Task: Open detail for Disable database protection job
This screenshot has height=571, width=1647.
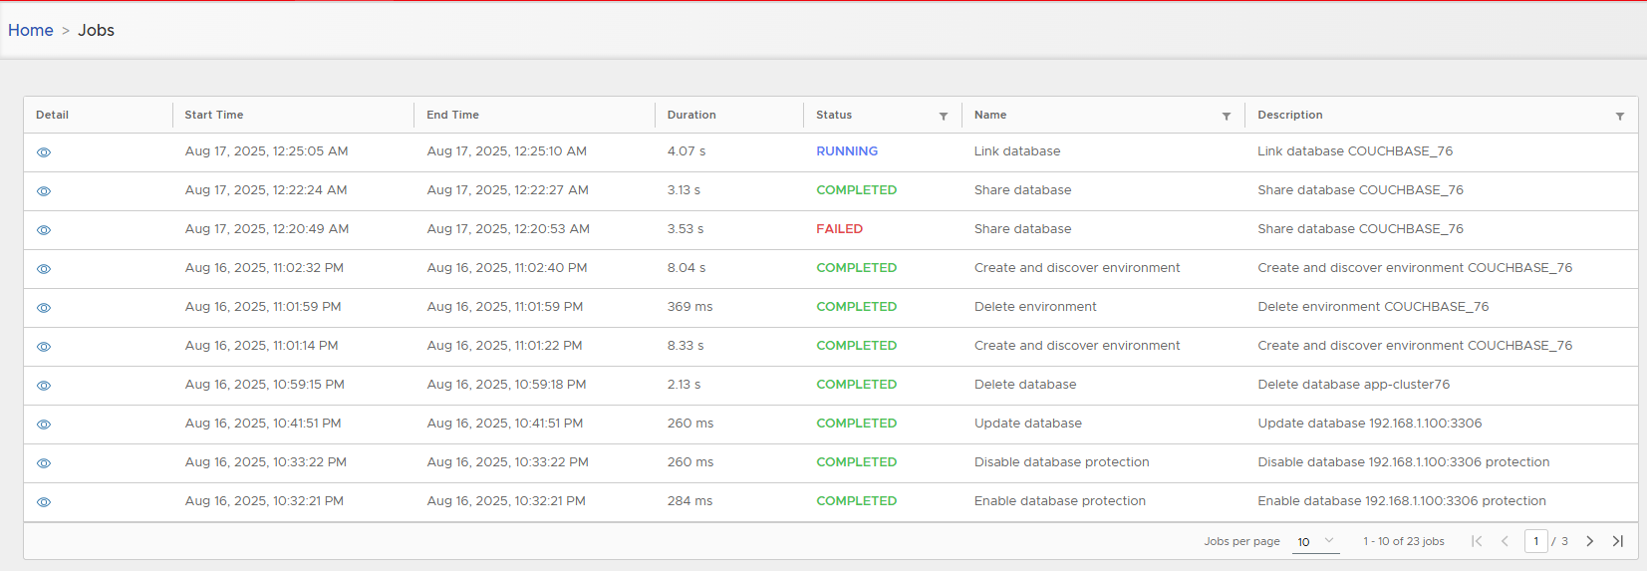Action: (44, 463)
